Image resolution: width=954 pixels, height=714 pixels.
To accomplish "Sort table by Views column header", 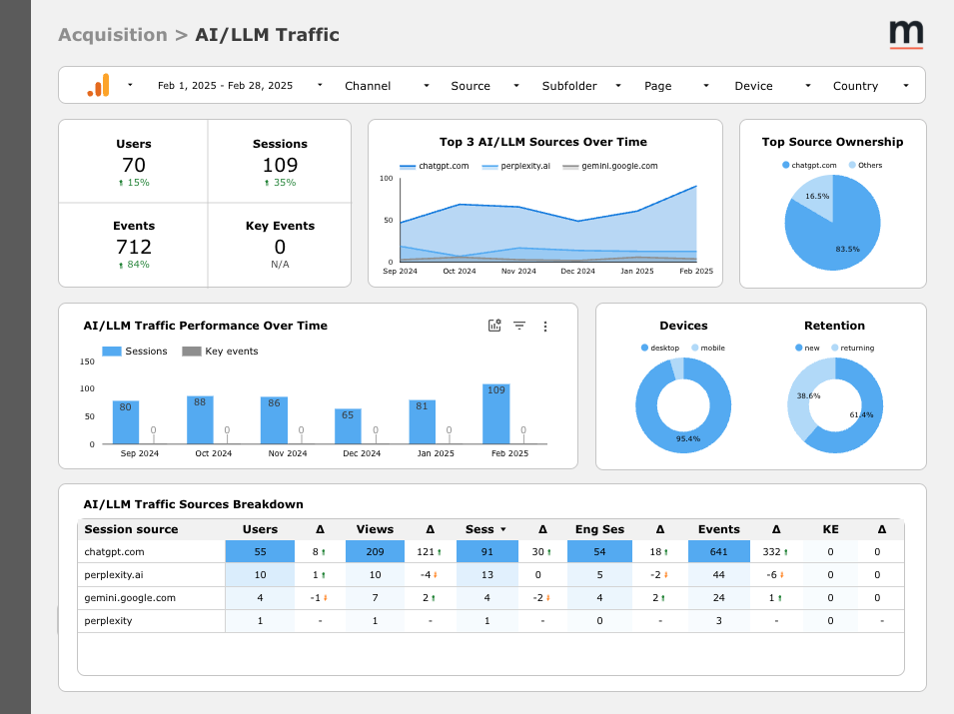I will coord(375,529).
